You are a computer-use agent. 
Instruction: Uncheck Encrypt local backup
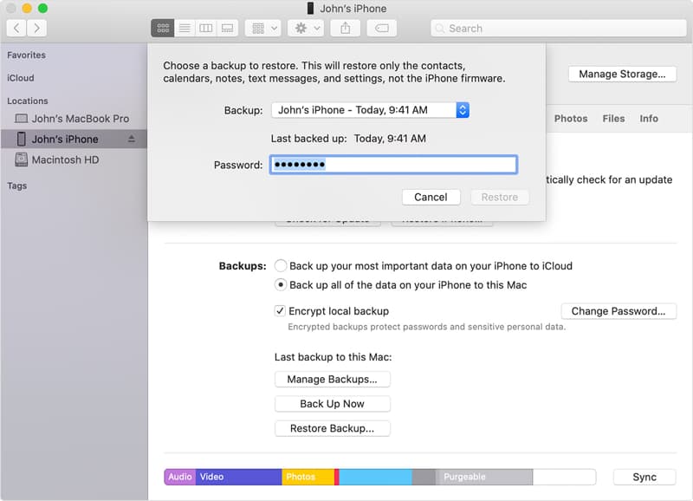[x=278, y=310]
